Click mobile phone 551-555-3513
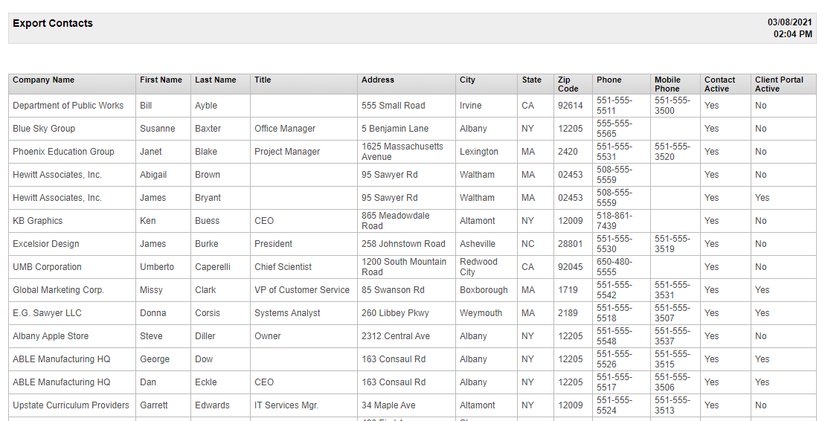 (x=672, y=405)
